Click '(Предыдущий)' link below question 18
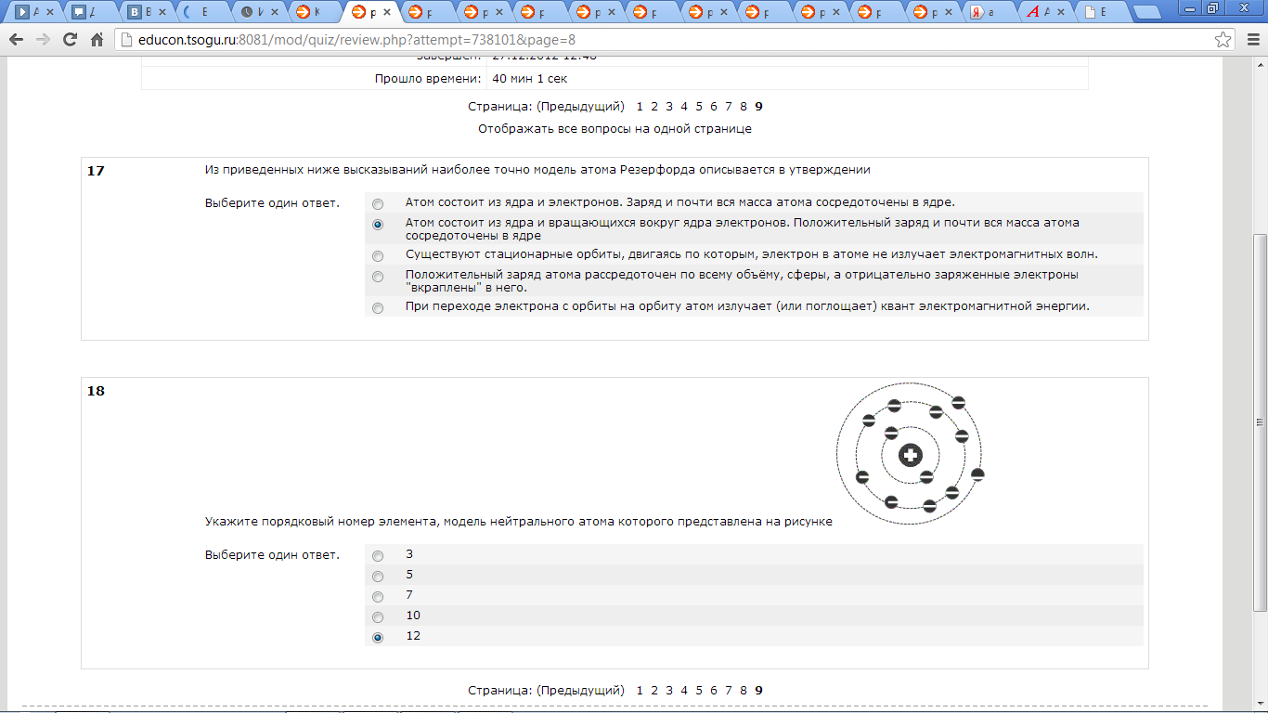This screenshot has height=713, width=1268. [x=580, y=690]
